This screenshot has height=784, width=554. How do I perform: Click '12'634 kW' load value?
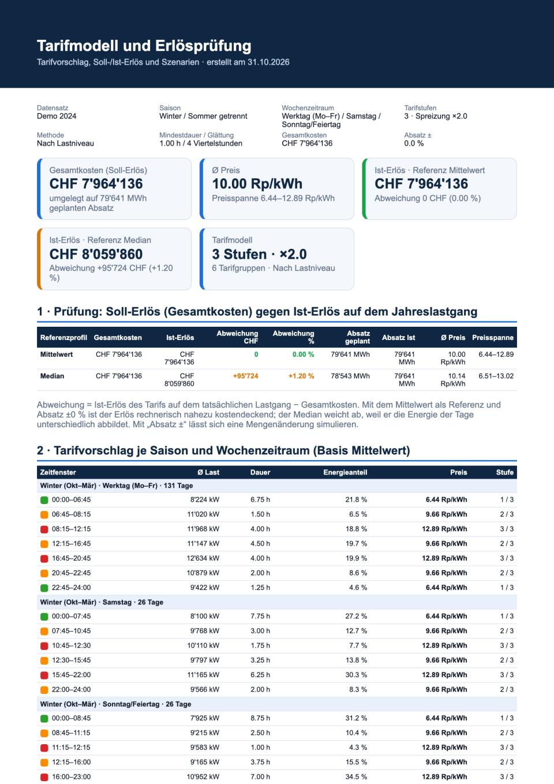tap(203, 558)
